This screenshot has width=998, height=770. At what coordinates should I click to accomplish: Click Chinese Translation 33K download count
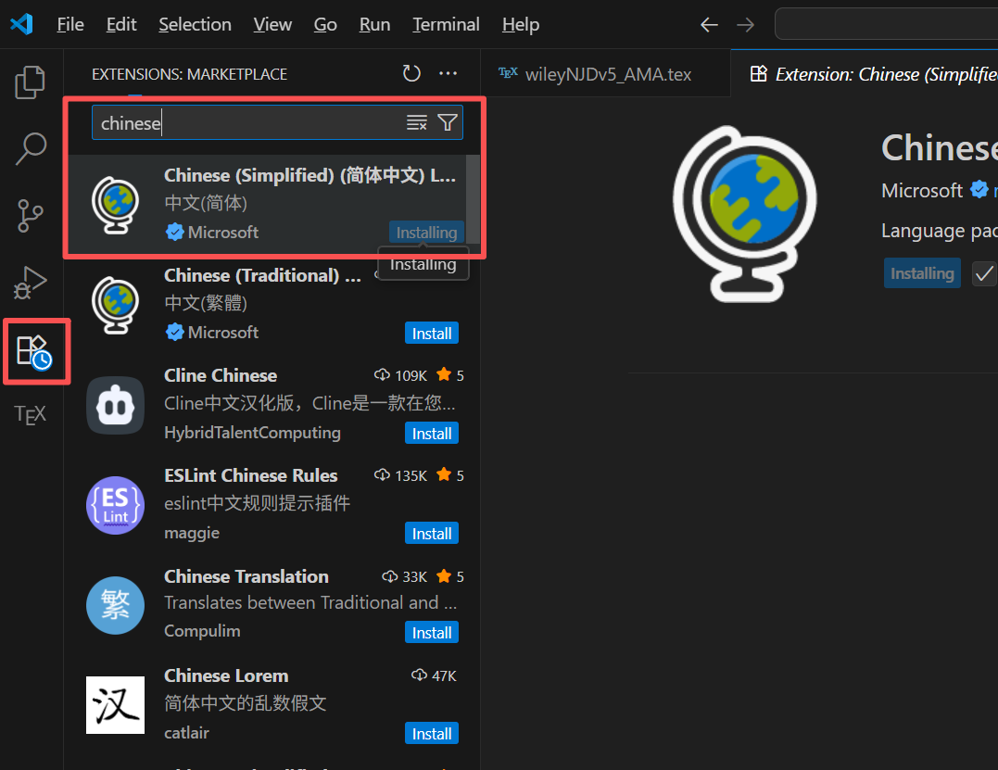pos(405,576)
